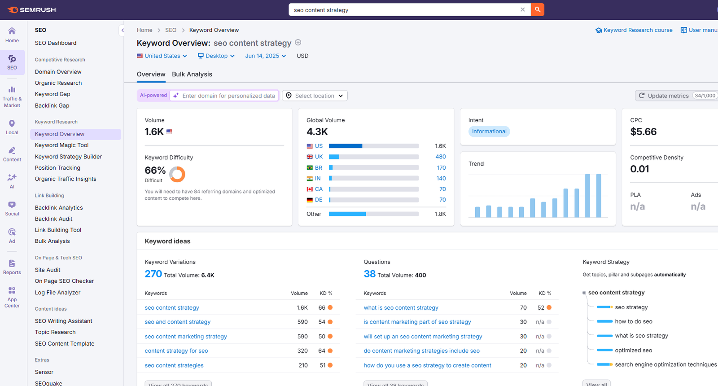Click the Update metrics button
Image resolution: width=718 pixels, height=386 pixels.
click(677, 96)
